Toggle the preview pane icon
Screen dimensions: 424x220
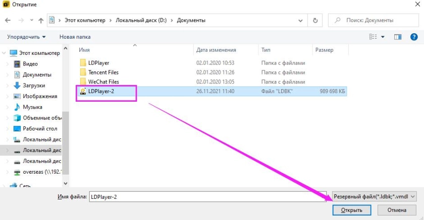click(398, 37)
